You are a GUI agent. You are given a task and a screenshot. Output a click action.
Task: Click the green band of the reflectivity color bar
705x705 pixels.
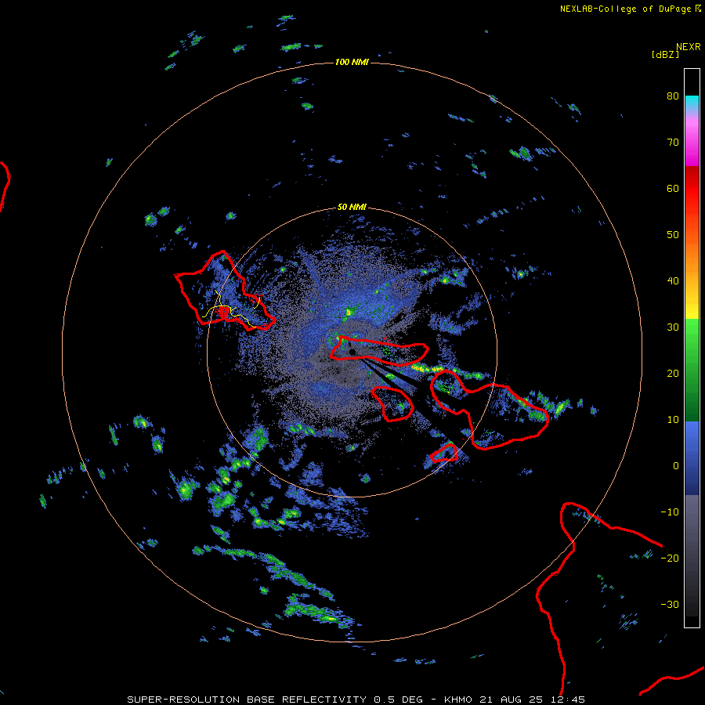(692, 370)
